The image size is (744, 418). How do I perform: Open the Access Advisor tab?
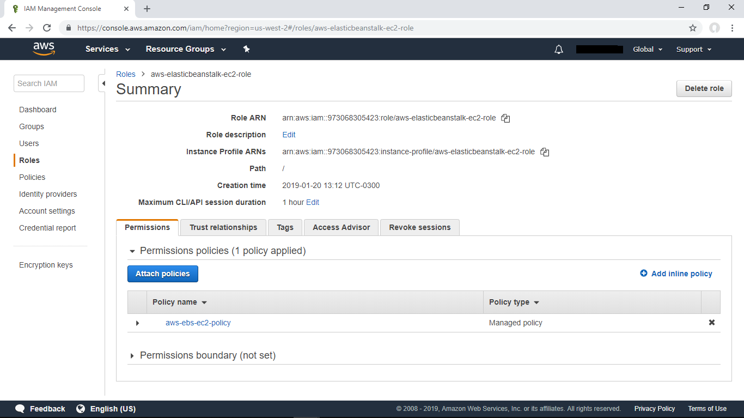(341, 227)
